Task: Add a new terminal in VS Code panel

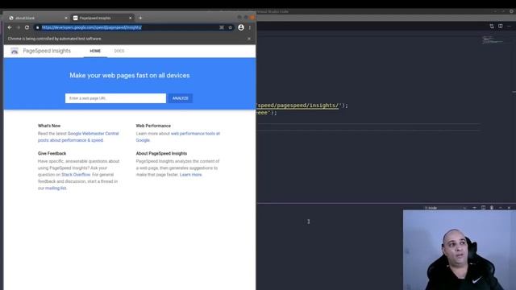Action: (474, 208)
